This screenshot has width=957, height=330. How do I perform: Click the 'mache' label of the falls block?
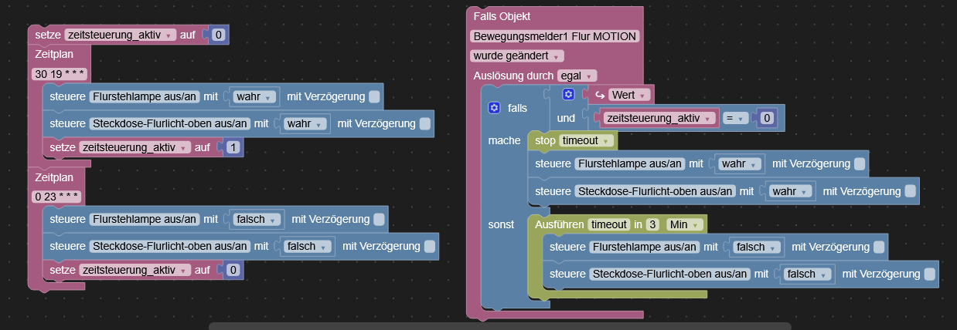[504, 140]
